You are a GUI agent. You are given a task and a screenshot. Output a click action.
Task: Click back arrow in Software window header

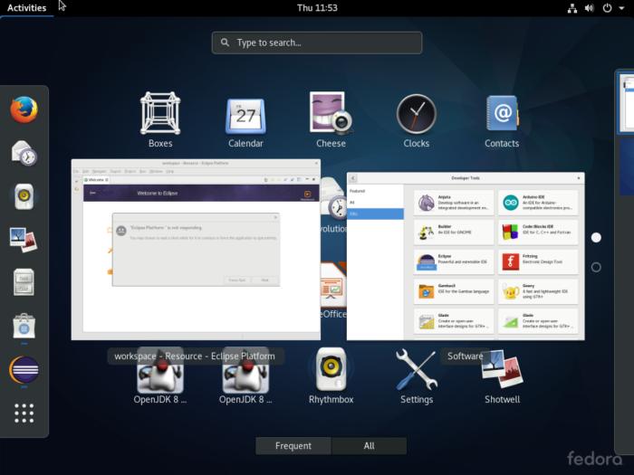[353, 178]
